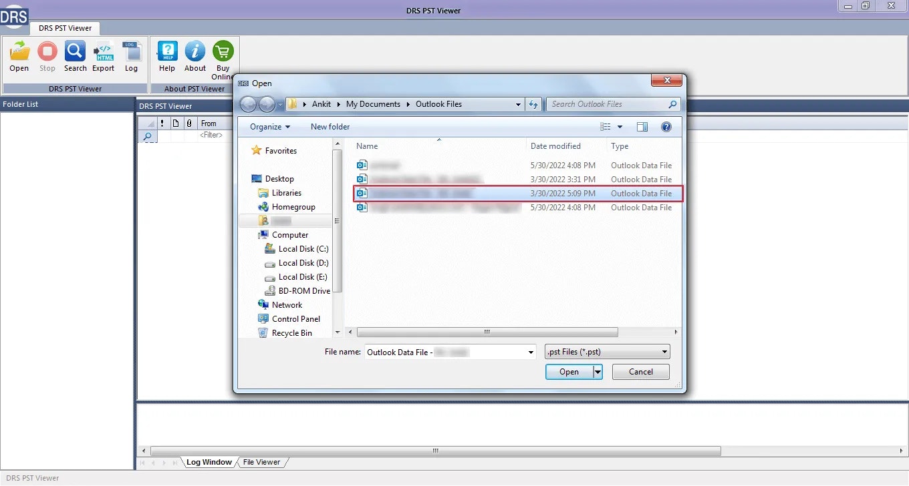909x486 pixels.
Task: Open the File name dropdown arrow
Action: (531, 352)
